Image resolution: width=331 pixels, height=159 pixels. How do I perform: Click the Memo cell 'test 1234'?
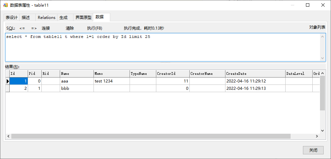[x=112, y=81]
